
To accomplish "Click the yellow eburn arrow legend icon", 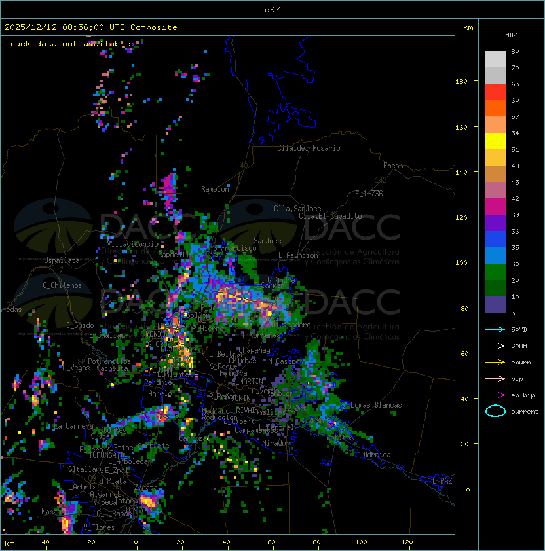I will (495, 362).
